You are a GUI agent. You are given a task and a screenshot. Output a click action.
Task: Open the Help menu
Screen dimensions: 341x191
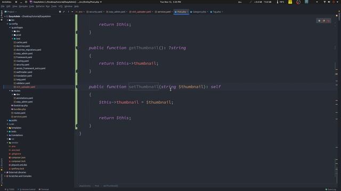coord(76,6)
